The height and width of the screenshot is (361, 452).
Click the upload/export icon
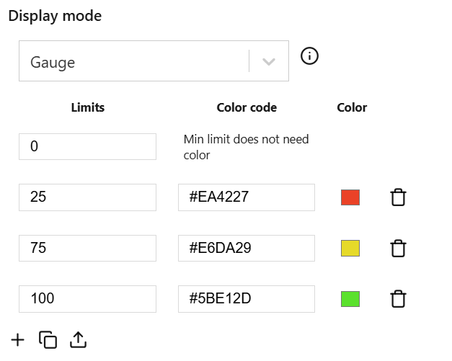(79, 339)
